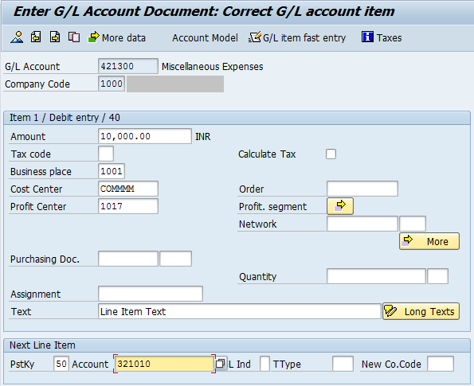Open the Long Texts button
474x386 pixels.
(x=421, y=311)
